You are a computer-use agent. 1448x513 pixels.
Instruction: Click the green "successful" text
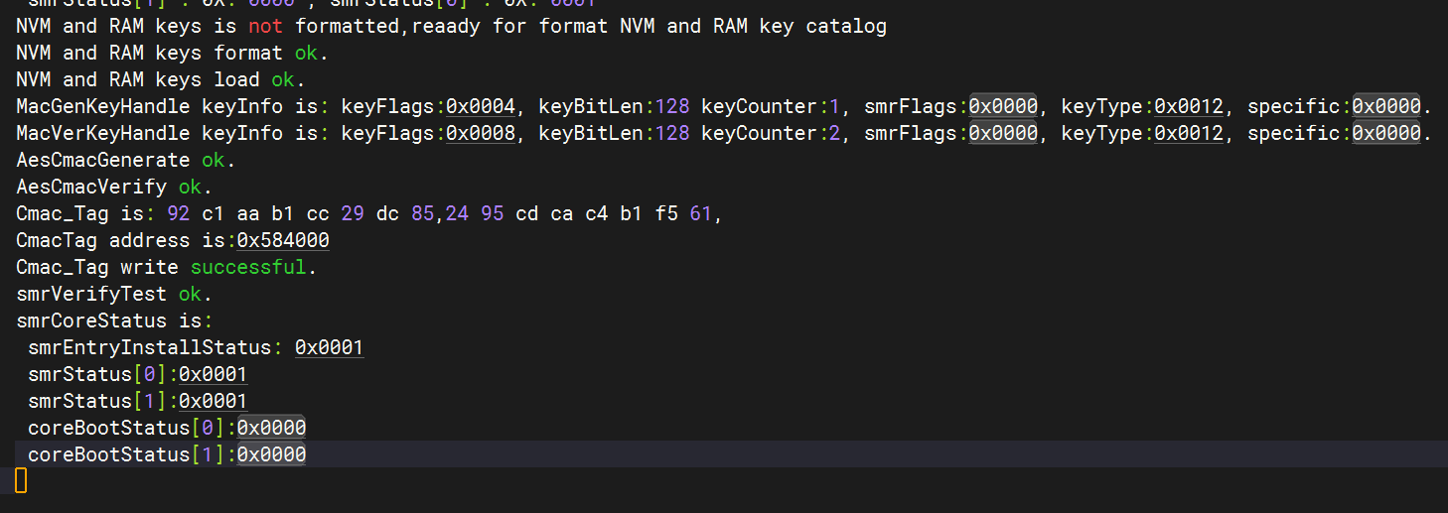(248, 267)
